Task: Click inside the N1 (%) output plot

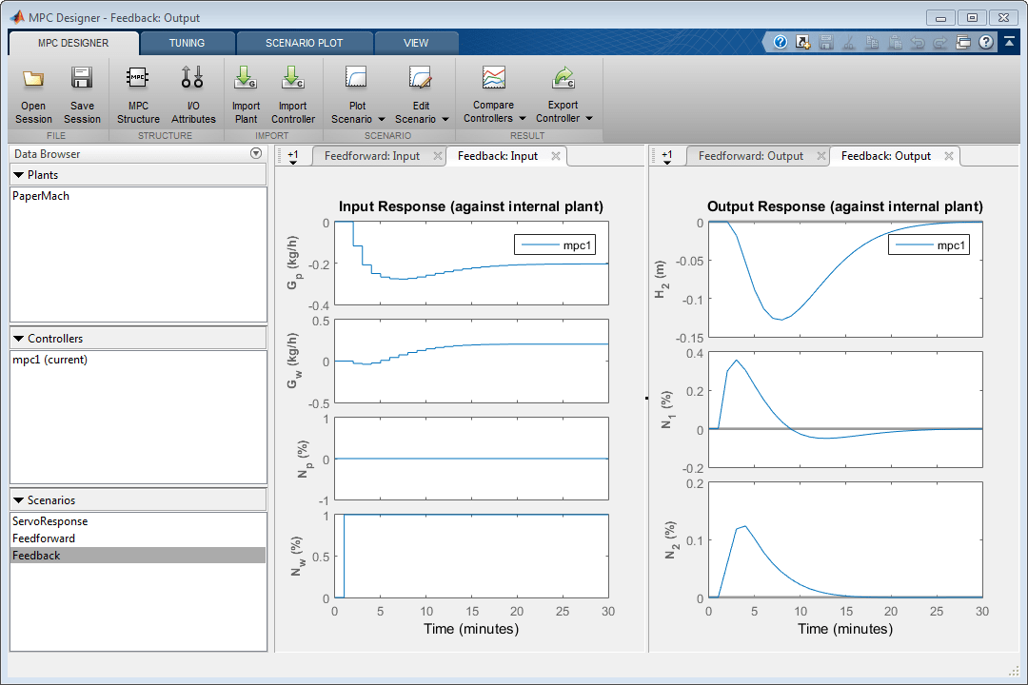Action: (845, 410)
